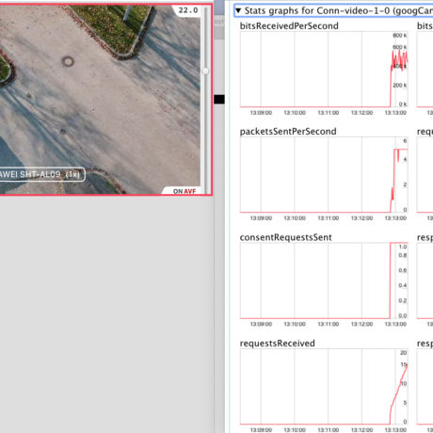Click the bitsReceivedPerSecond graph title

(x=289, y=25)
